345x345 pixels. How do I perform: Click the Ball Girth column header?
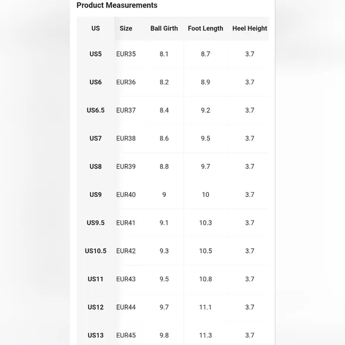164,29
